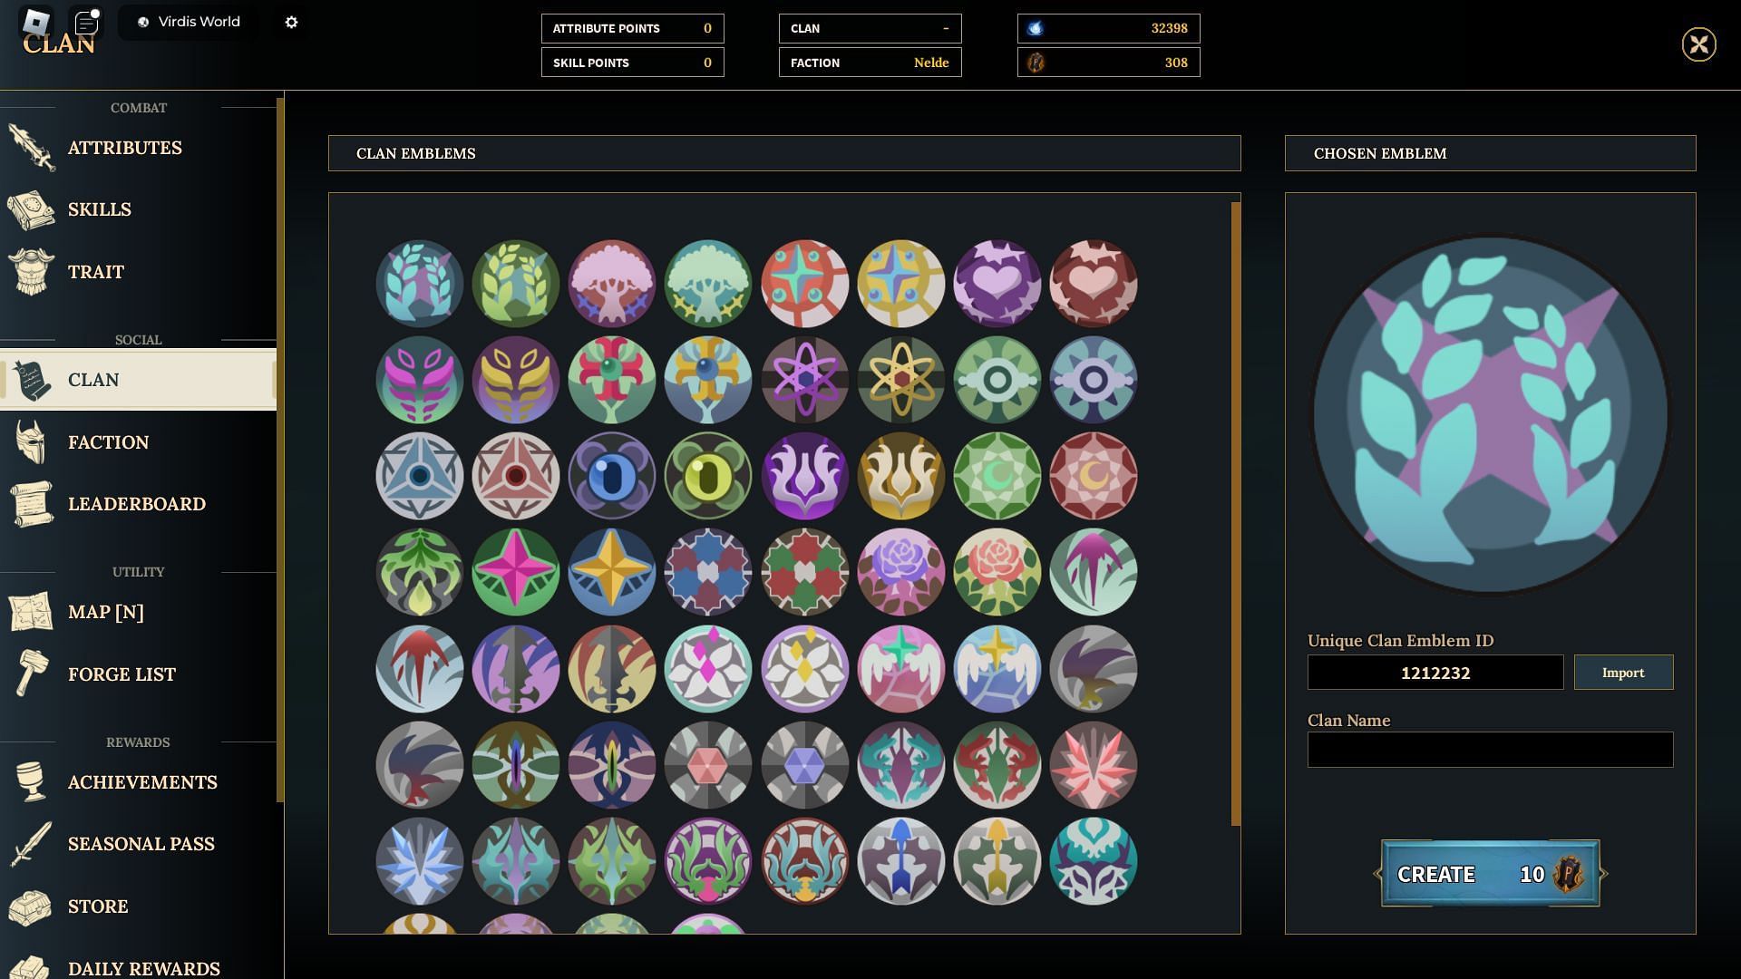Click the MAP sidebar icon
1741x979 pixels.
(x=34, y=612)
